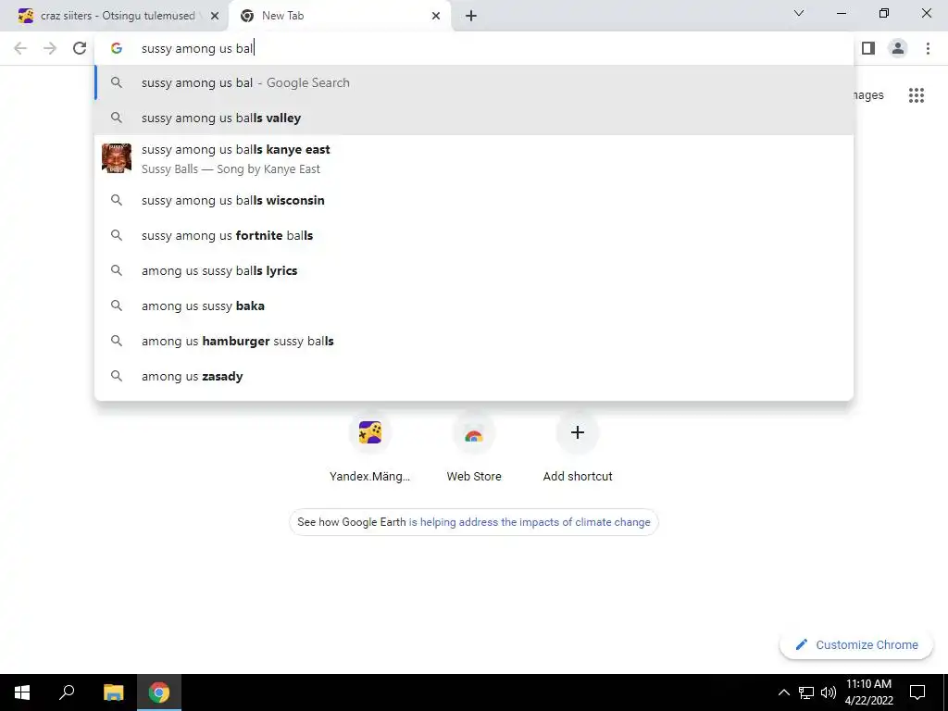Open the Chrome profile avatar
The height and width of the screenshot is (711, 948).
click(898, 48)
